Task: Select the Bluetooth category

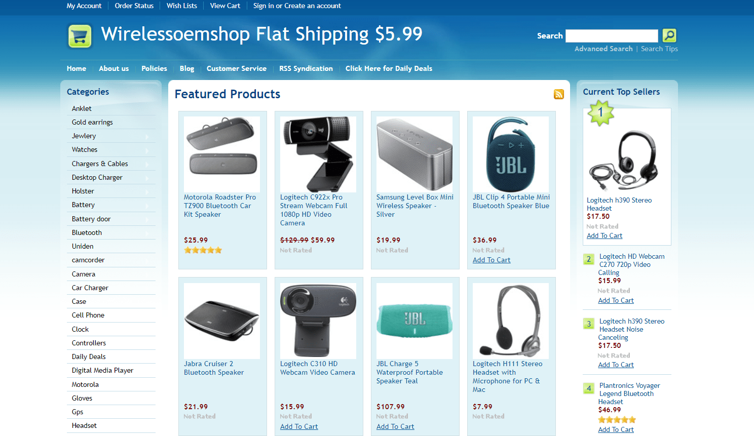Action: (86, 232)
